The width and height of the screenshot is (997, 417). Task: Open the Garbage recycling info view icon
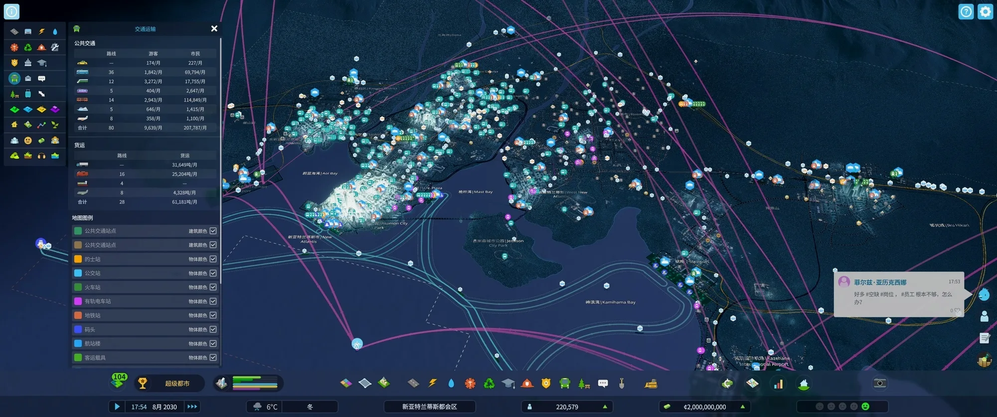[x=28, y=47]
